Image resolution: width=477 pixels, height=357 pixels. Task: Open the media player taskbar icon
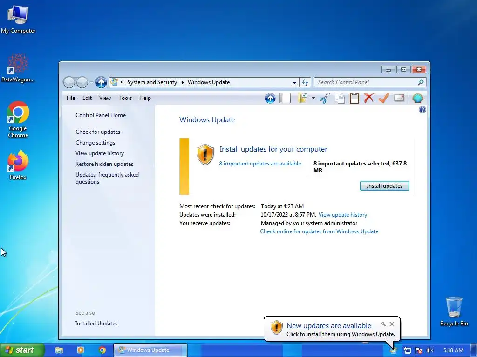[81, 350]
